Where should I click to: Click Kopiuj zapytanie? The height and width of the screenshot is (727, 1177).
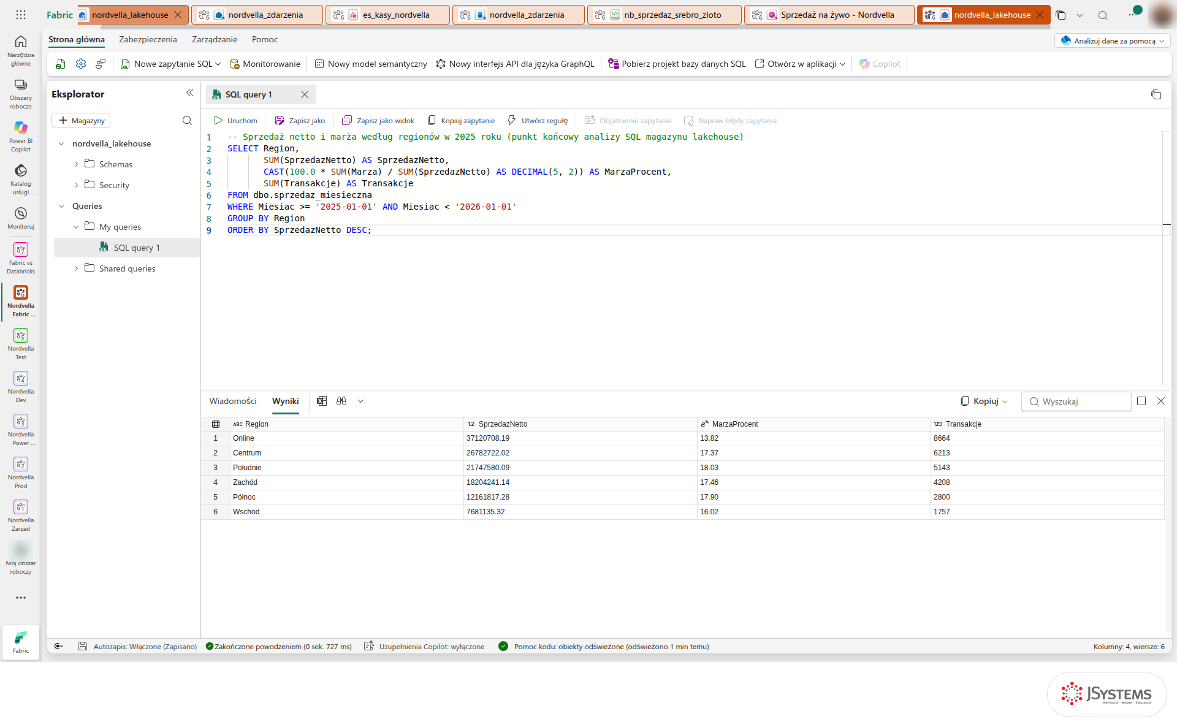coord(461,121)
